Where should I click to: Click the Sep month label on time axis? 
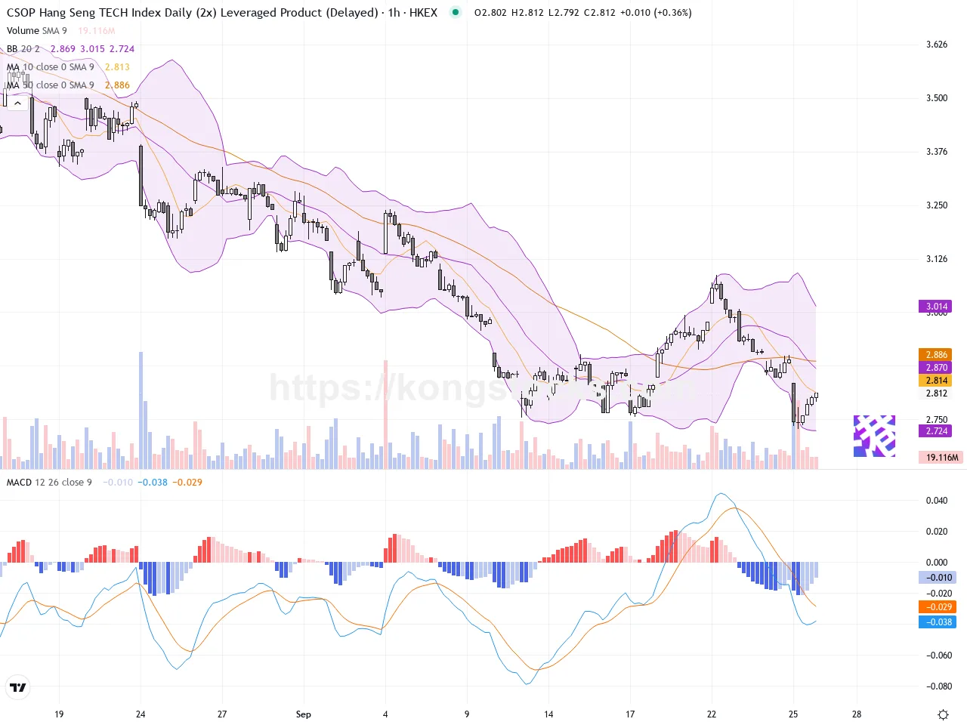pos(304,714)
